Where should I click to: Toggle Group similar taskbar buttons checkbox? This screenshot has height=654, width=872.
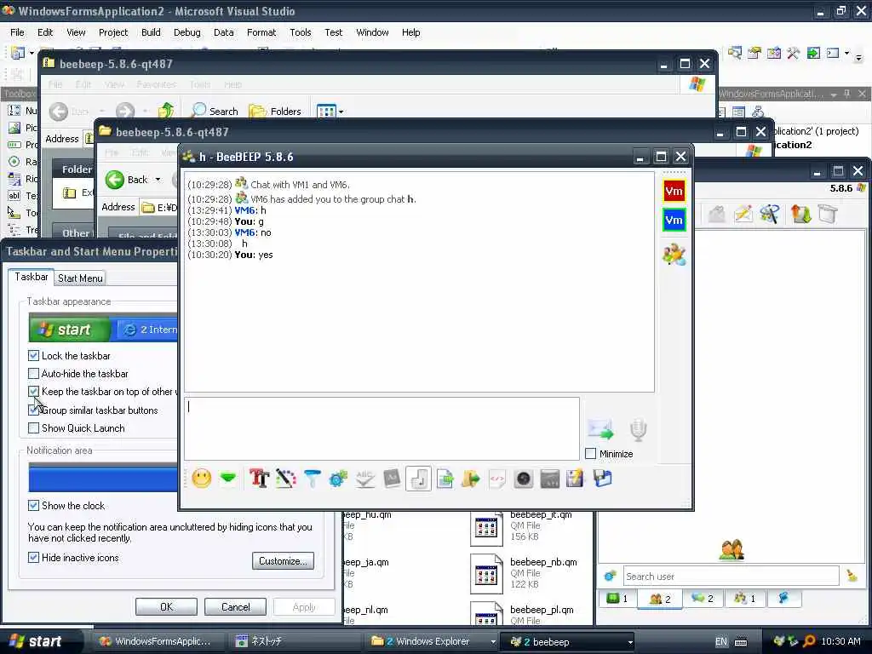33,410
